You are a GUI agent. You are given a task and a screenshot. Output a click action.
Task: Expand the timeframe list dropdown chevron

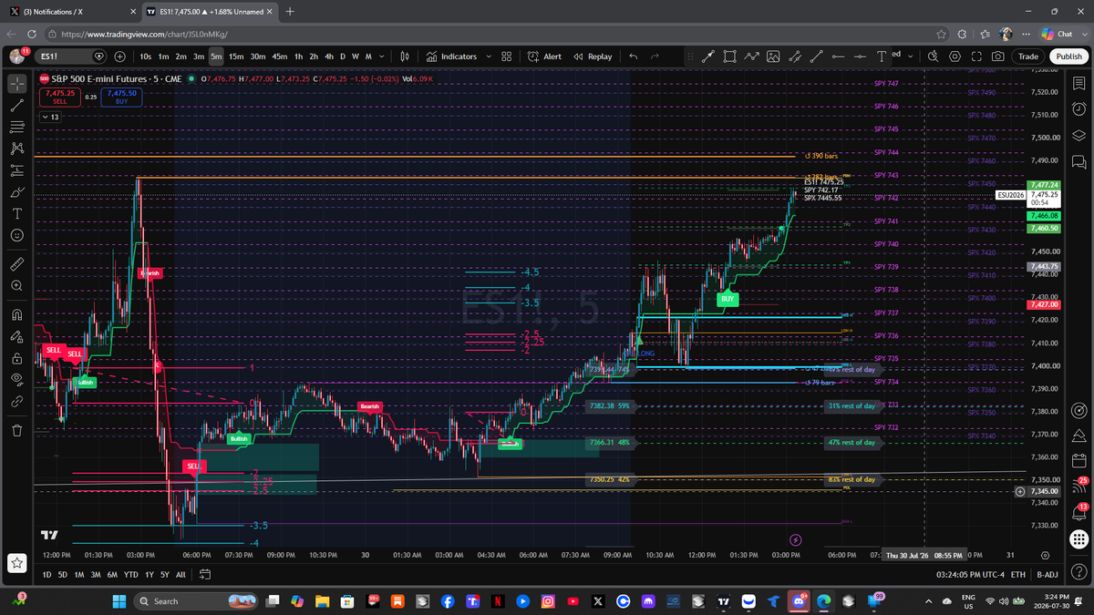click(383, 56)
